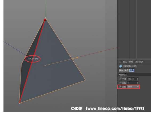Open the 用户数据 menu
Screen dimensions: 151x113
pyautogui.click(x=139, y=62)
